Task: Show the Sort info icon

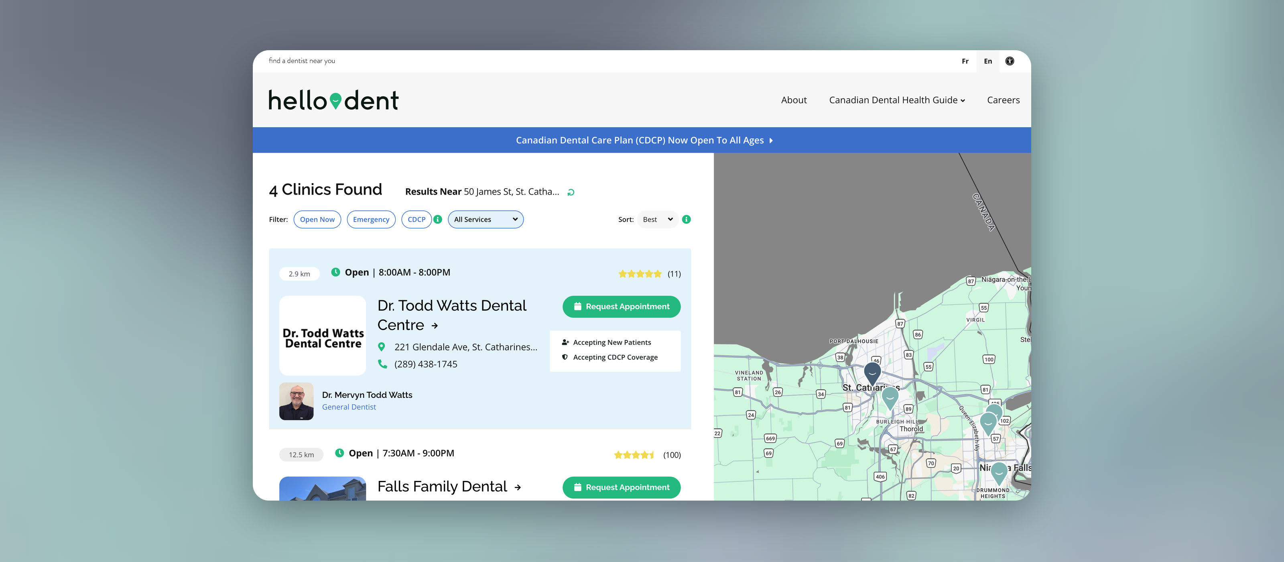Action: 687,220
